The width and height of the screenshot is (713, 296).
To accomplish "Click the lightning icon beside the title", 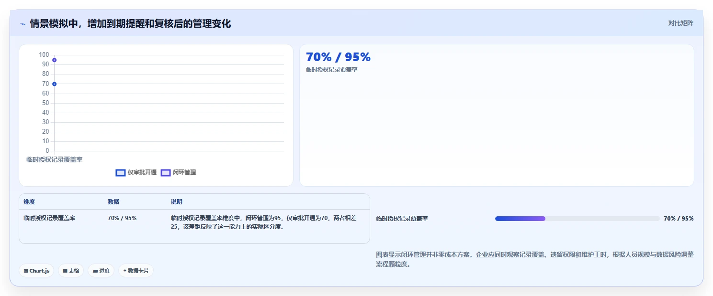I will pyautogui.click(x=23, y=24).
